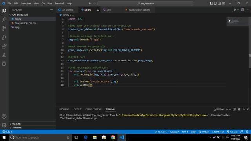
Task: Close the terminal panel
Action: tap(248, 109)
